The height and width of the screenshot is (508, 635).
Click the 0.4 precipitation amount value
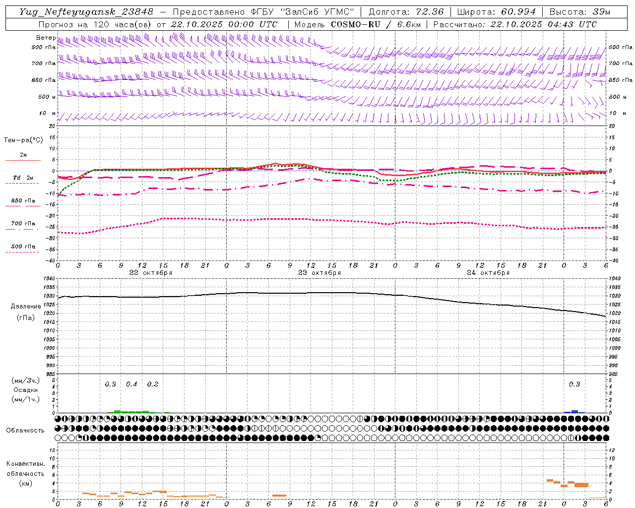(131, 384)
